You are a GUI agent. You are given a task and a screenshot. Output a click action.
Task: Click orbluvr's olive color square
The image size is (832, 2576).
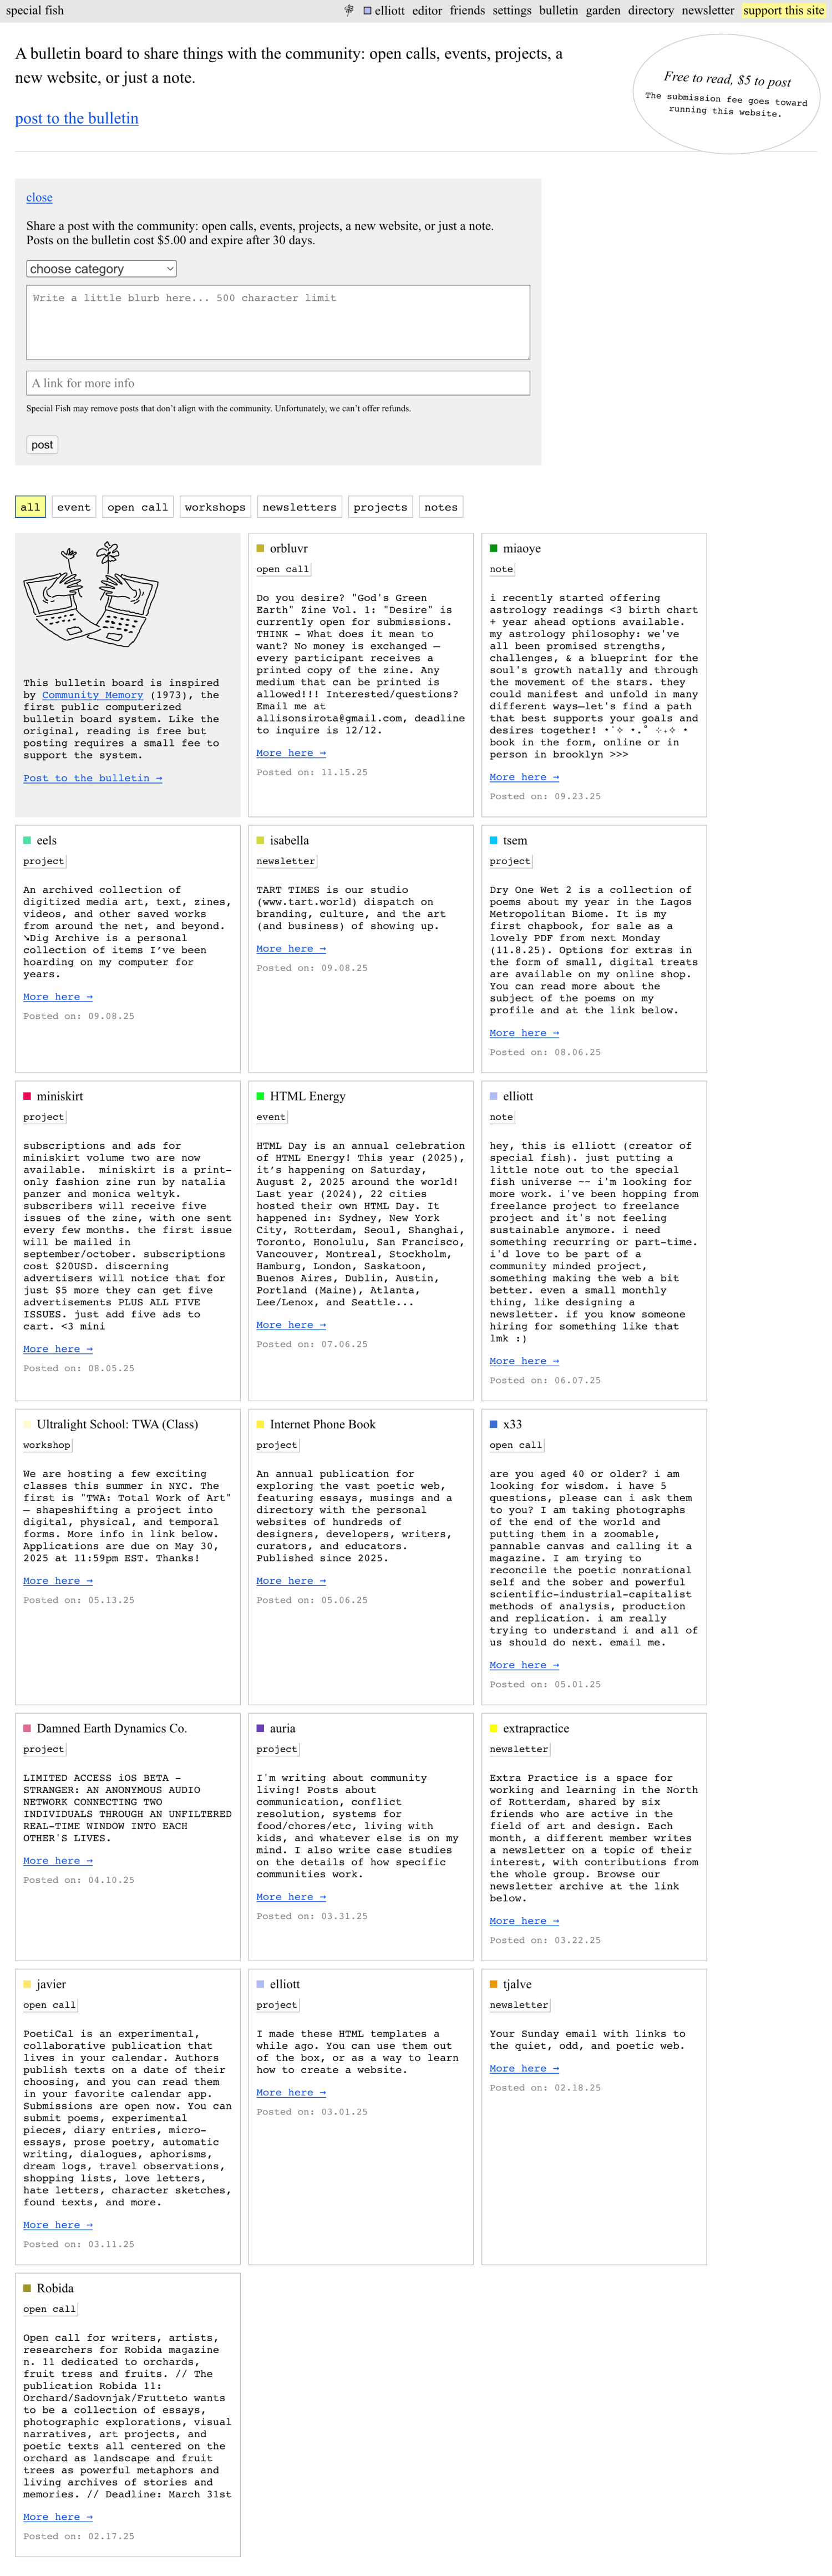click(261, 548)
